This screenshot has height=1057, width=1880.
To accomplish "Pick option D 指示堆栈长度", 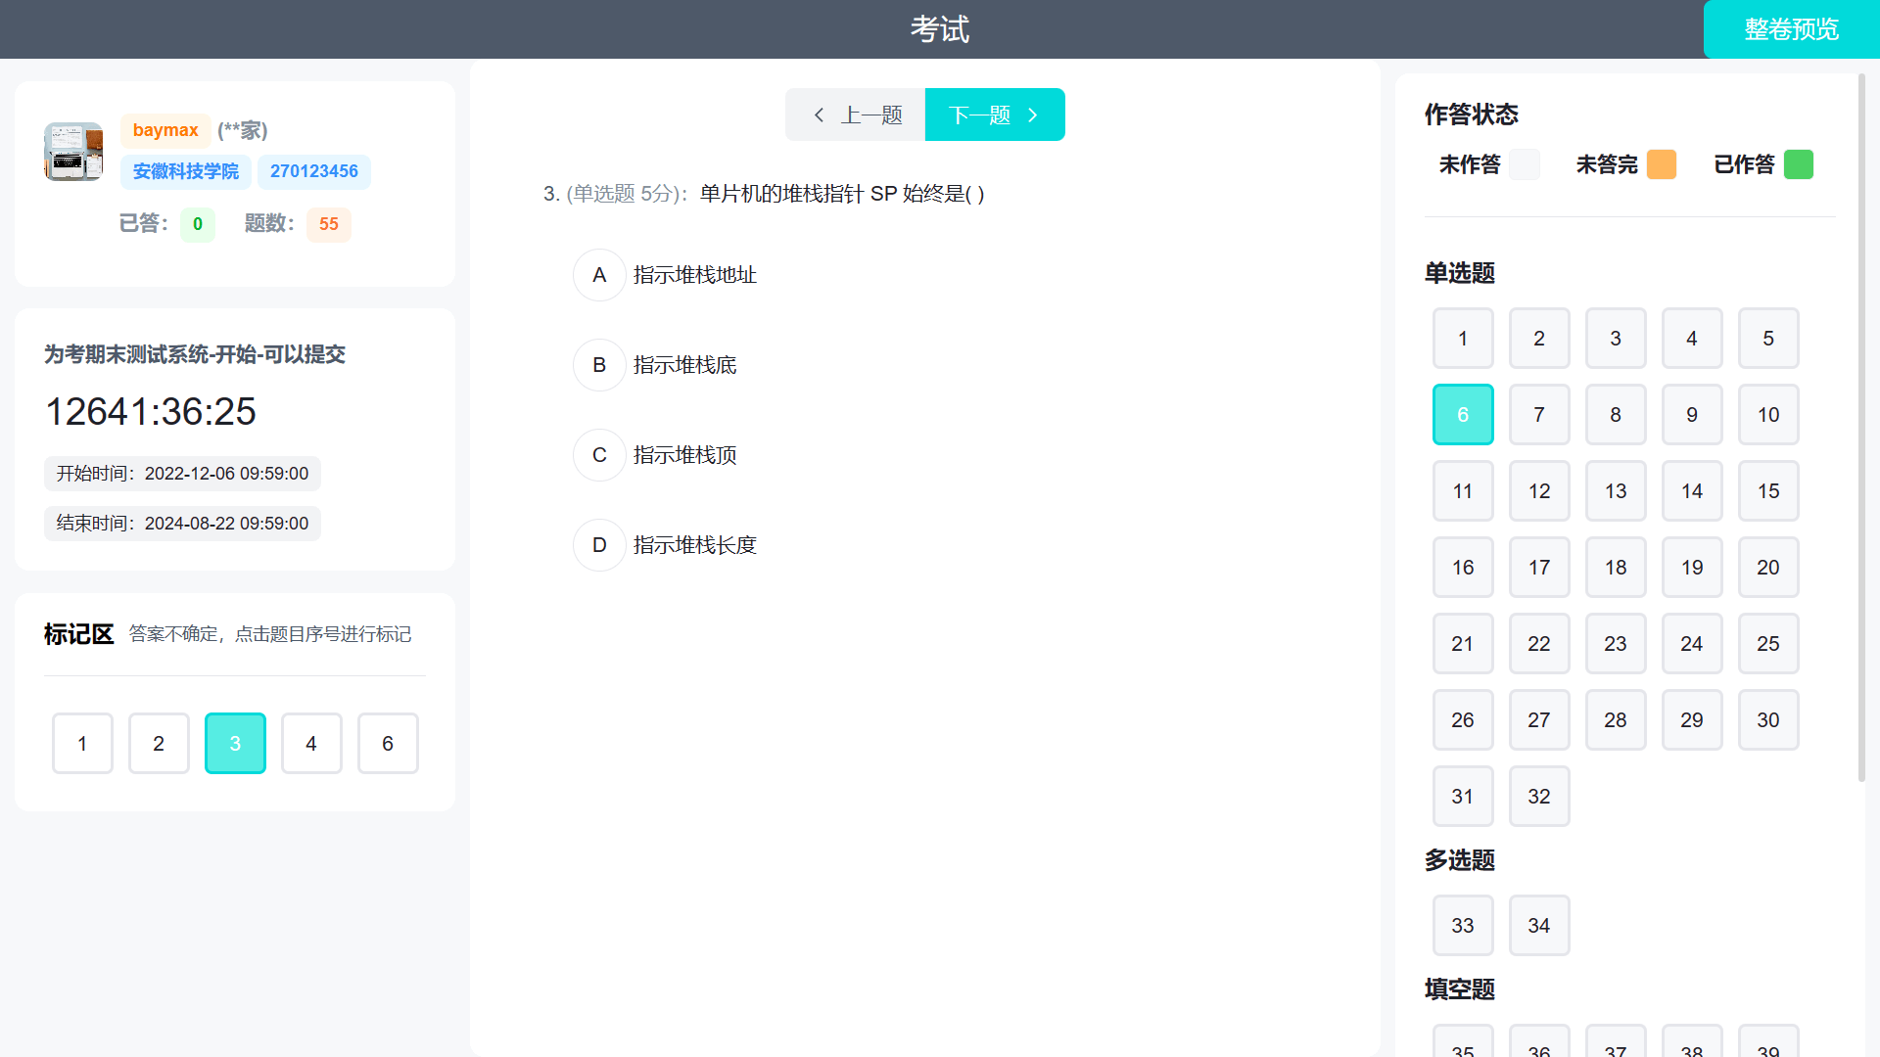I will pyautogui.click(x=599, y=545).
